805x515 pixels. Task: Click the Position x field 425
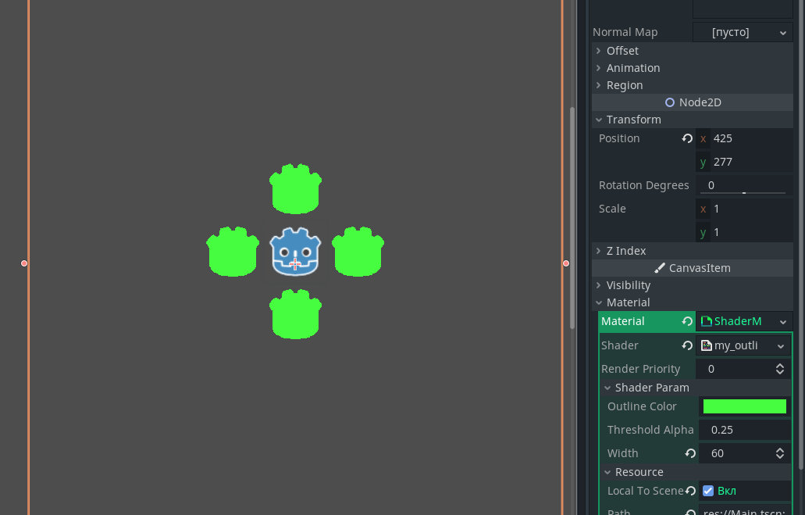744,138
